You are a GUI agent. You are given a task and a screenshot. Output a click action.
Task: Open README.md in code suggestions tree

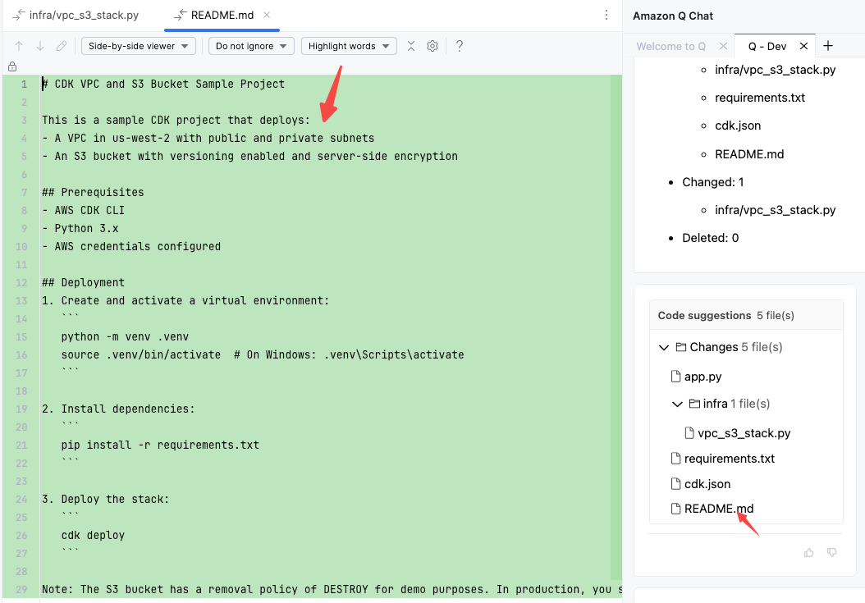coord(719,509)
